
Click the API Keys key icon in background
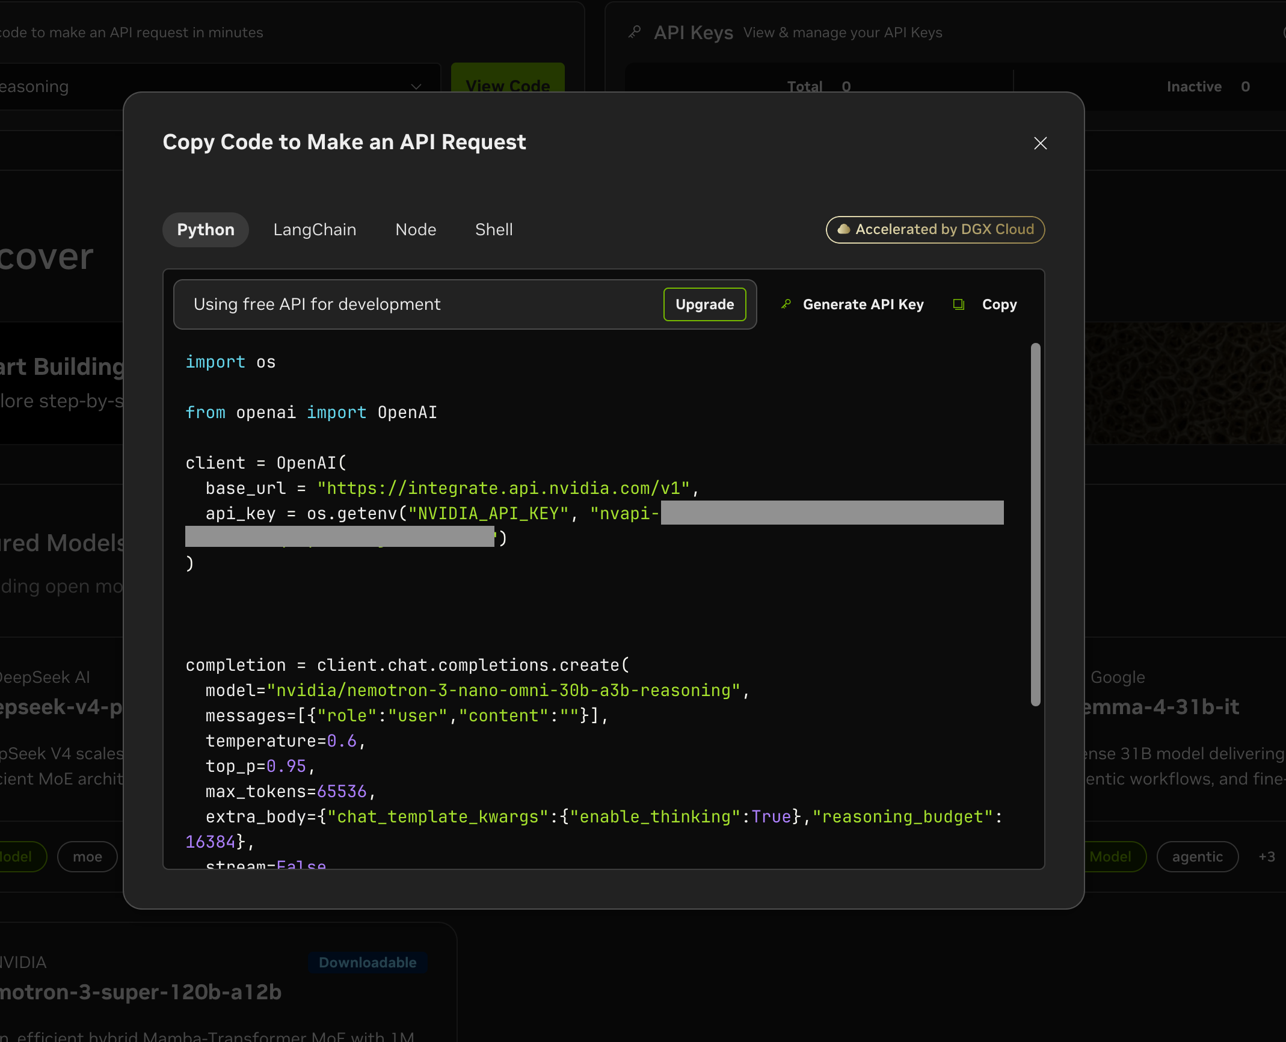(635, 31)
